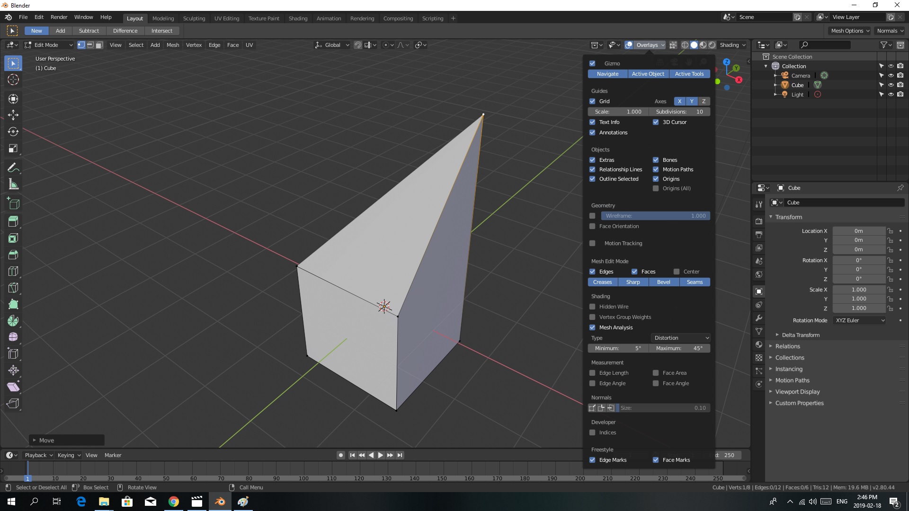Disable the Mesh Analysis checkbox
The height and width of the screenshot is (511, 909).
click(592, 327)
